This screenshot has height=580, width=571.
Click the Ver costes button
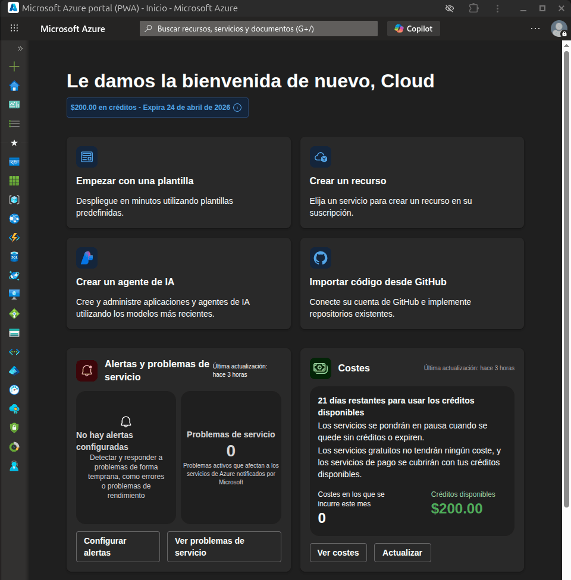click(338, 553)
